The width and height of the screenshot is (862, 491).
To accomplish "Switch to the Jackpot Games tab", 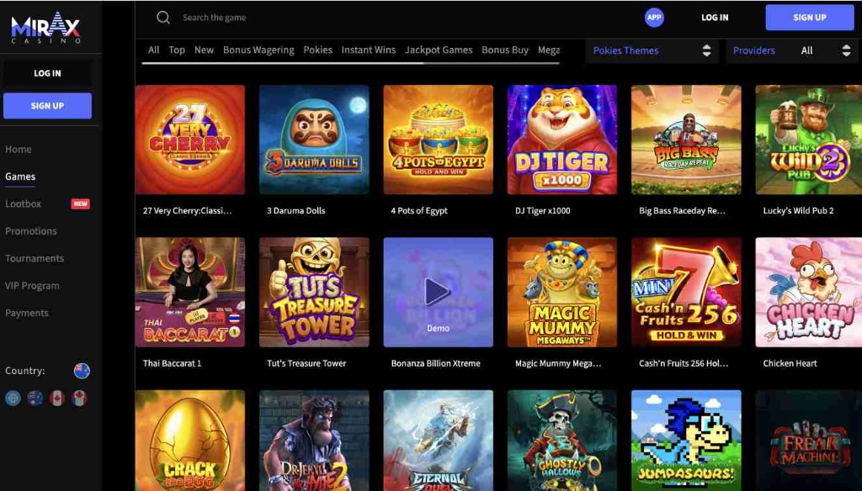I will [439, 50].
